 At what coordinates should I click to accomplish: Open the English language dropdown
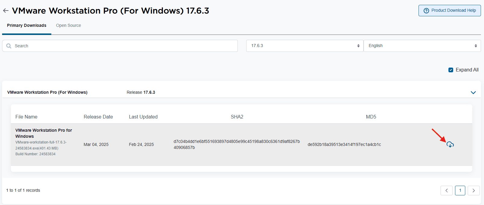(422, 46)
